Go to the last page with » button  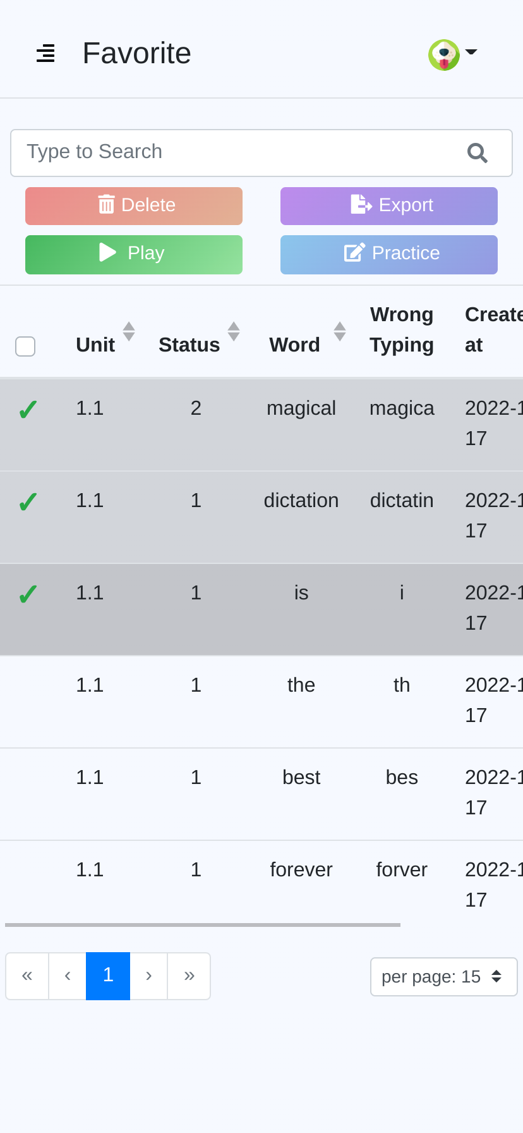(x=189, y=976)
